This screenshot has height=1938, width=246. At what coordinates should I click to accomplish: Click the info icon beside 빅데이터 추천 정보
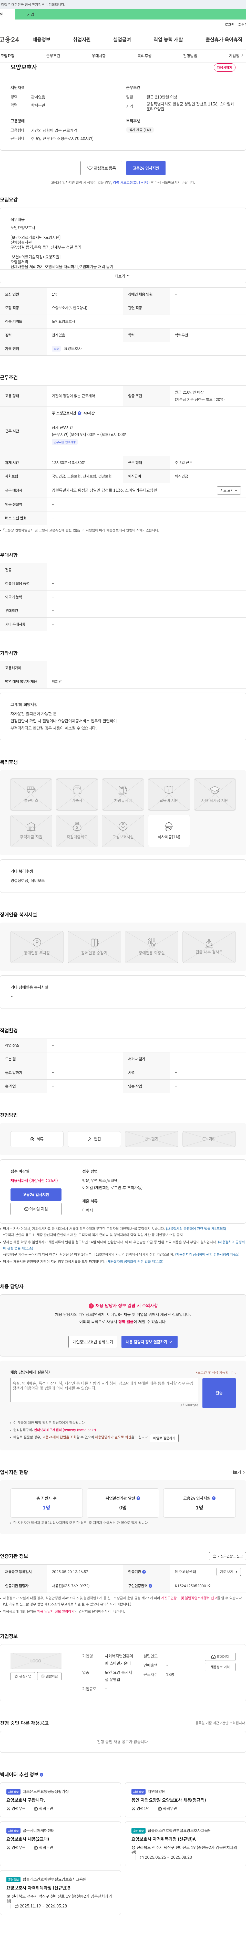(41, 1775)
